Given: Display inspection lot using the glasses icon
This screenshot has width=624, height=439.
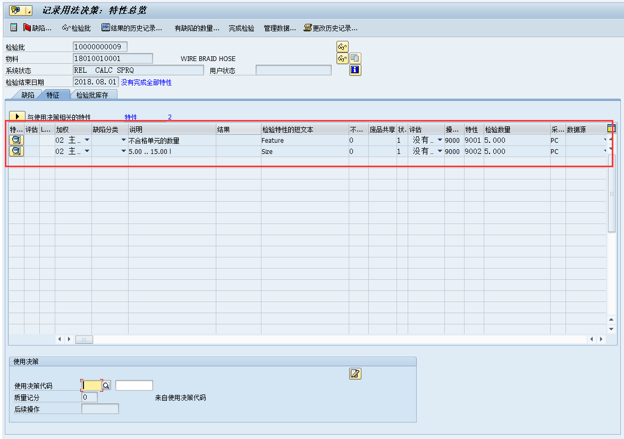Looking at the screenshot, I should pos(342,46).
